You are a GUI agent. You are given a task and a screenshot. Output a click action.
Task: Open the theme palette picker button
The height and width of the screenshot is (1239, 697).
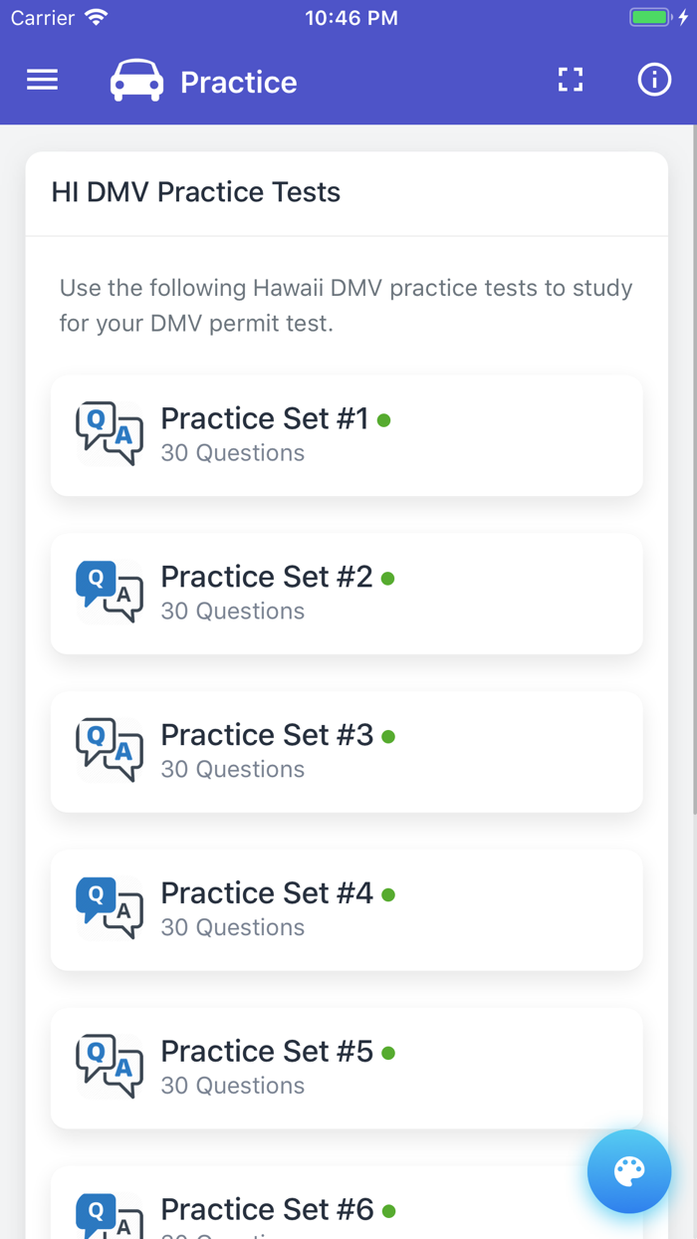(x=629, y=1171)
